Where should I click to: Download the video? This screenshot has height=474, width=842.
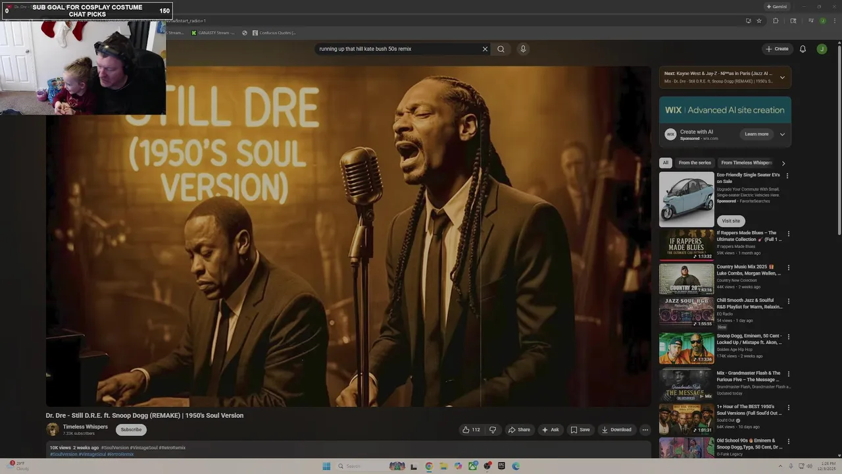tap(616, 430)
